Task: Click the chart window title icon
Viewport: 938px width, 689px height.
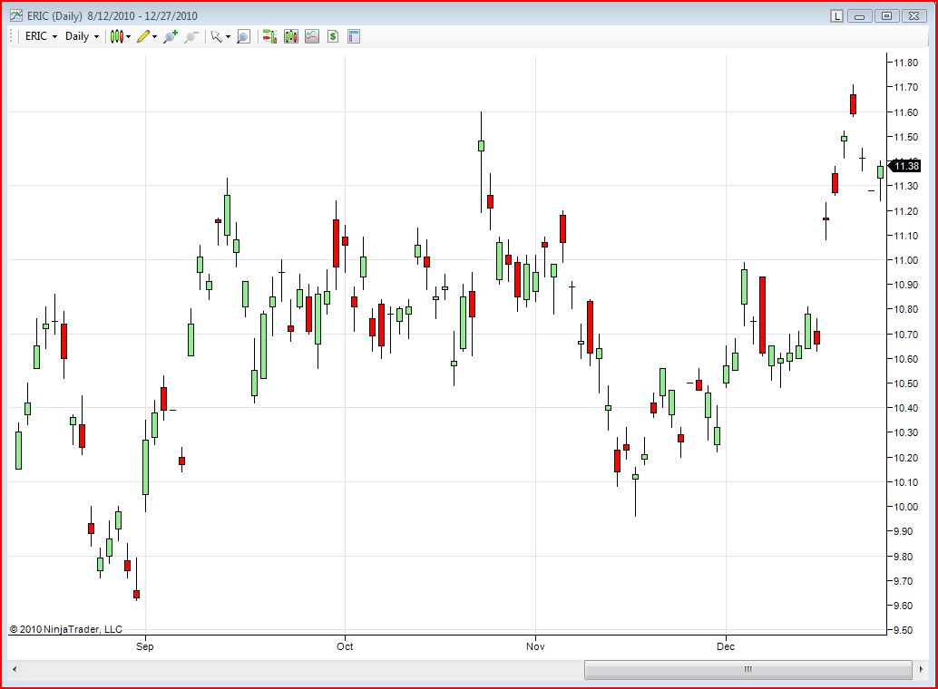Action: pos(16,15)
